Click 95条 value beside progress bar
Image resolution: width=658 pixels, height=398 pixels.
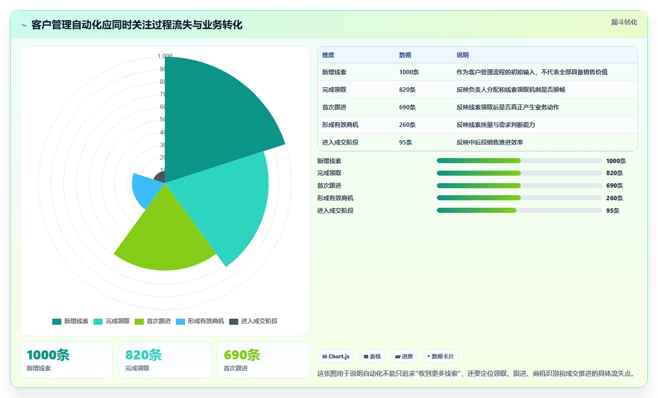(x=613, y=211)
